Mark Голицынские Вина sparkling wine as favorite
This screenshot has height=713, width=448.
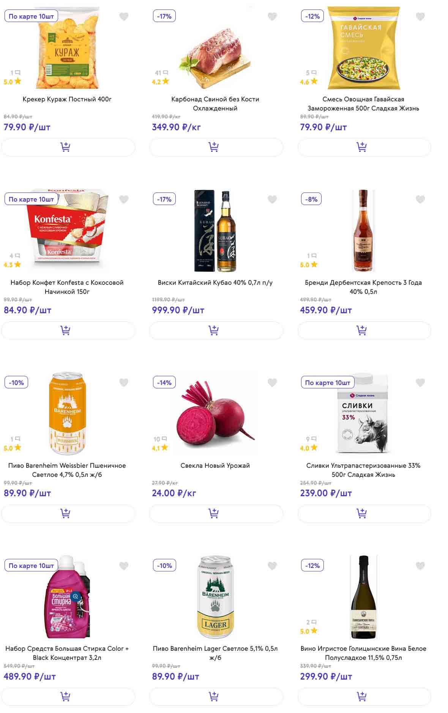[420, 566]
